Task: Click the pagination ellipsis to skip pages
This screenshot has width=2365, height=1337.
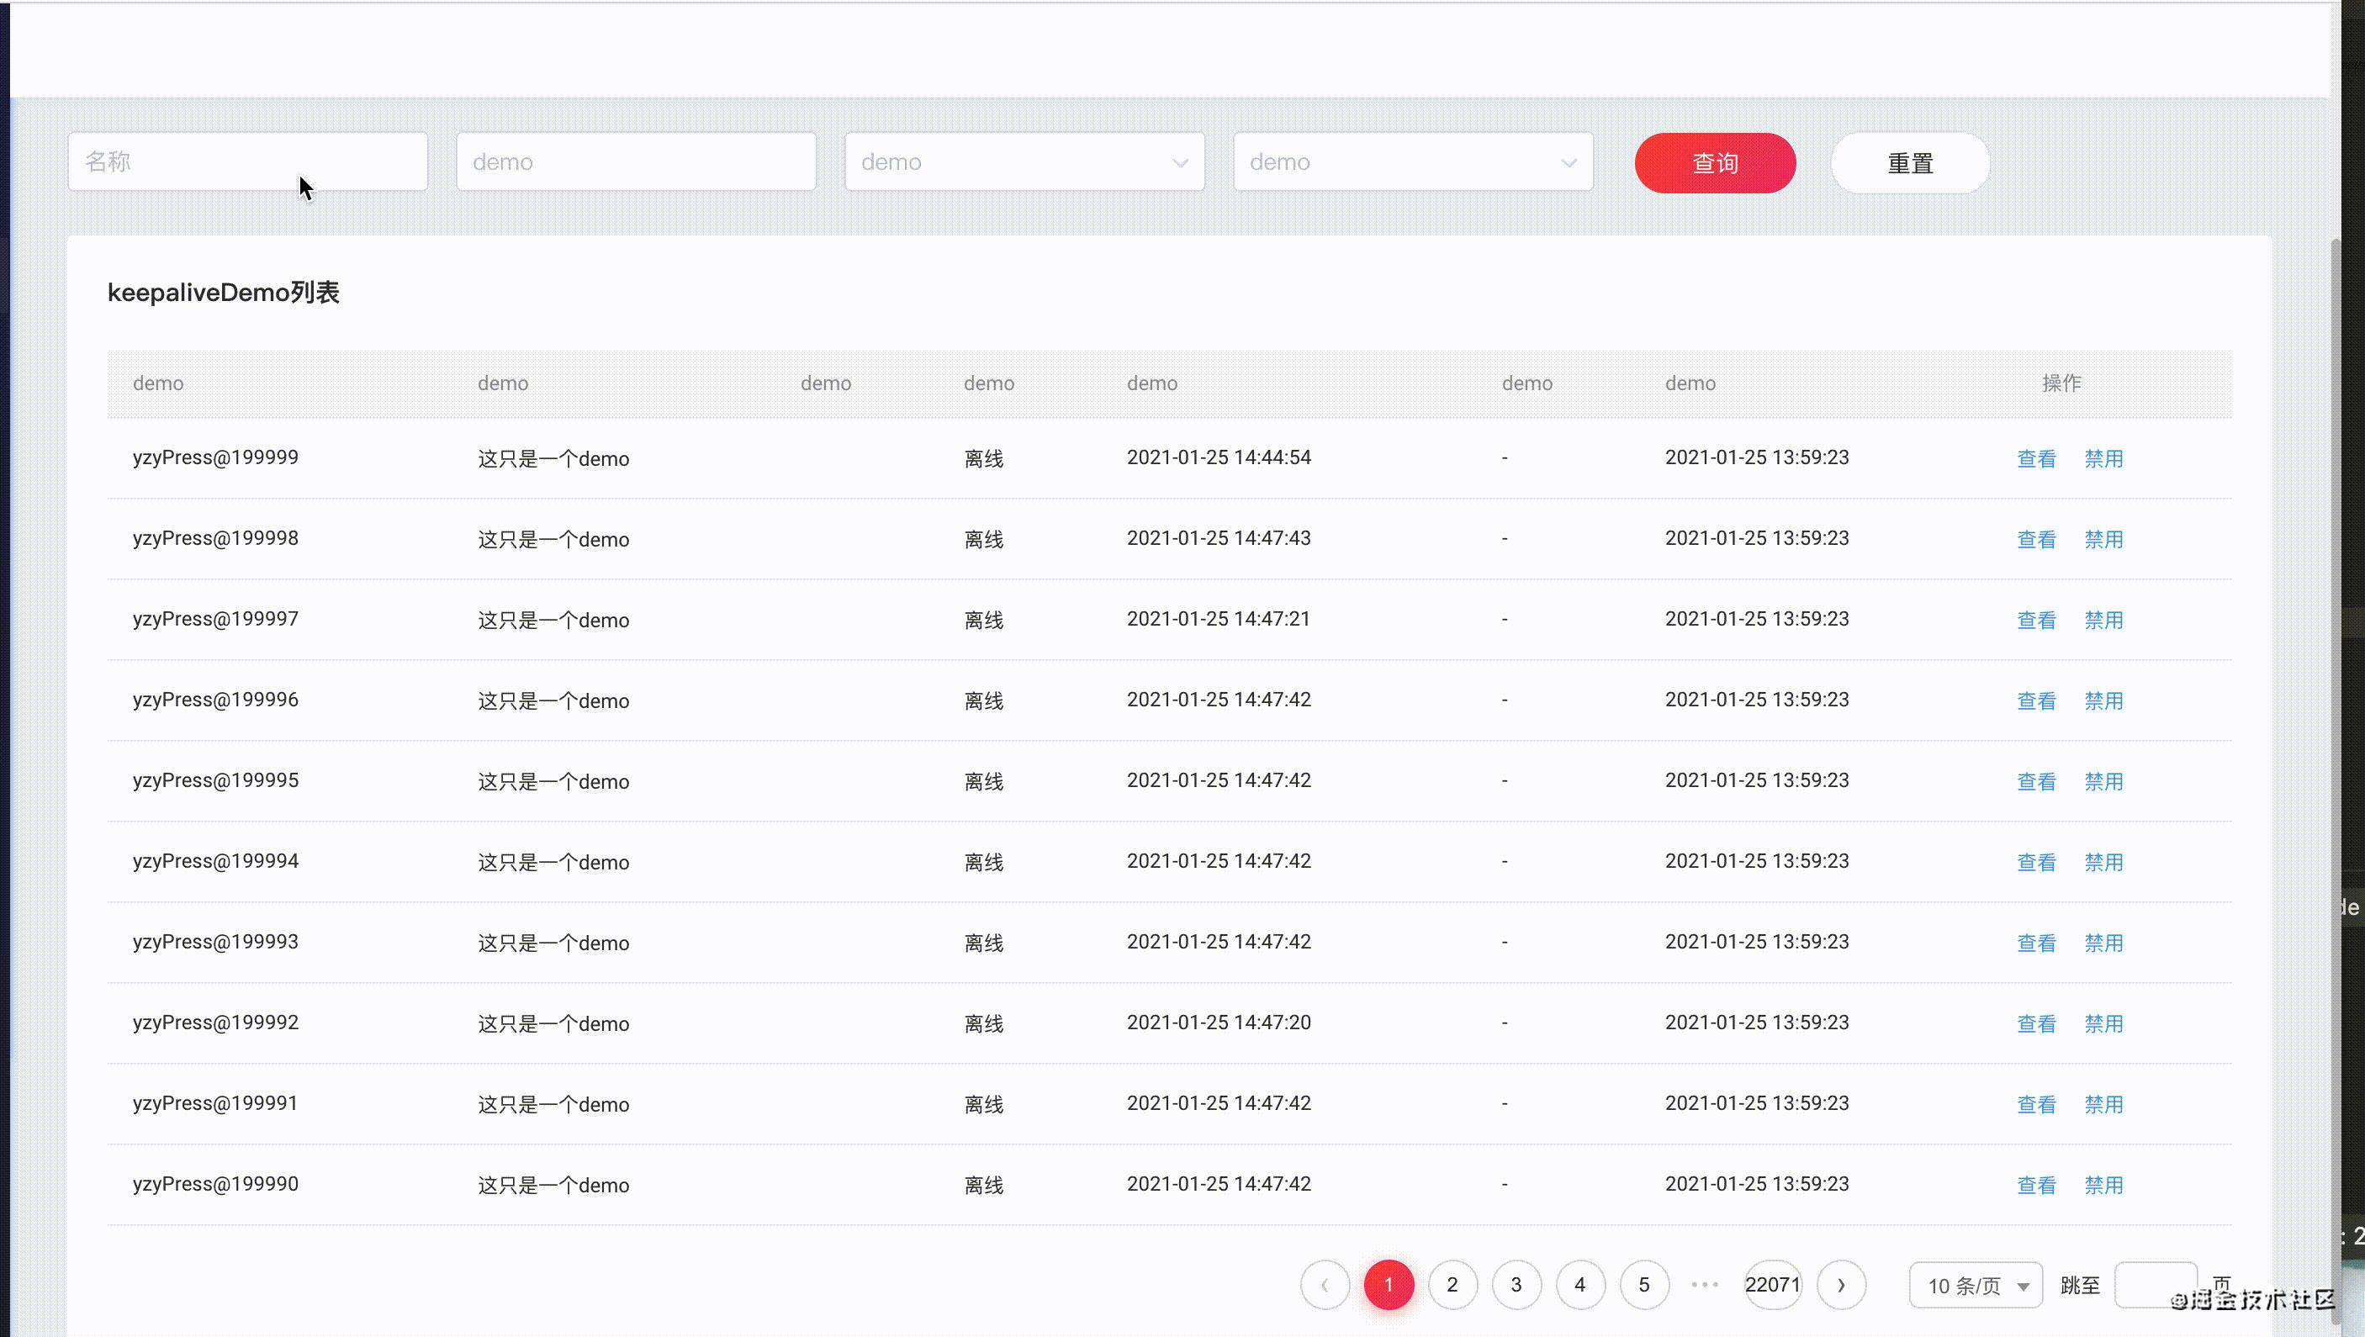Action: pyautogui.click(x=1705, y=1285)
